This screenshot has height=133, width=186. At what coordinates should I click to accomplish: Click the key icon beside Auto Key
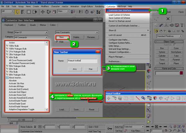tap(110, 129)
